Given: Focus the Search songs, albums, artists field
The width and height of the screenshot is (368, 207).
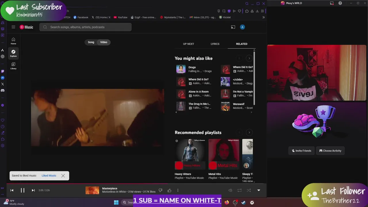Looking at the screenshot, I should pyautogui.click(x=85, y=27).
